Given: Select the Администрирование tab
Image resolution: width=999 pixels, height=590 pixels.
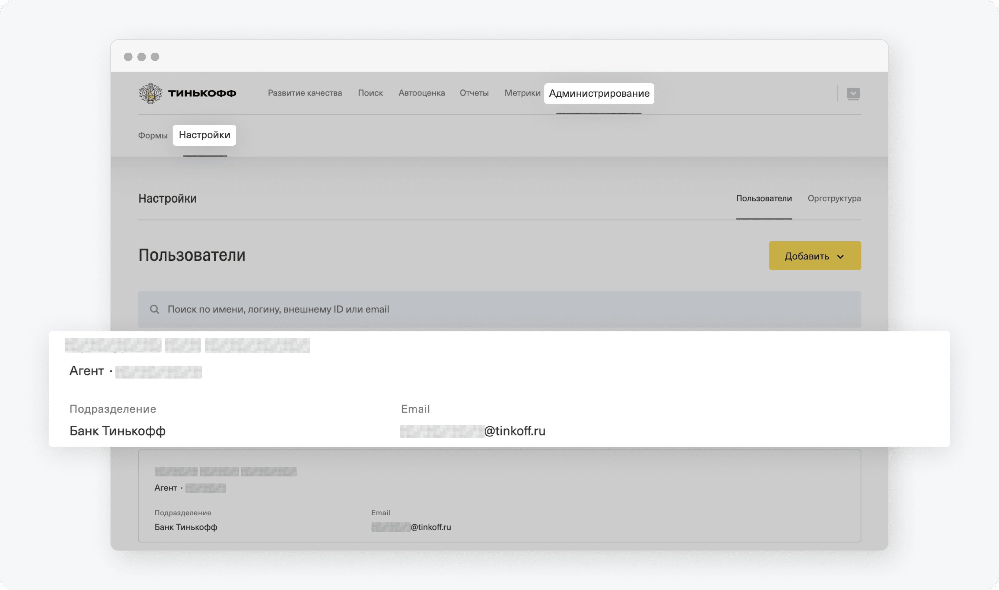Looking at the screenshot, I should click(599, 93).
